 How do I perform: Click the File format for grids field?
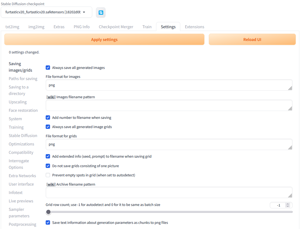point(169,144)
